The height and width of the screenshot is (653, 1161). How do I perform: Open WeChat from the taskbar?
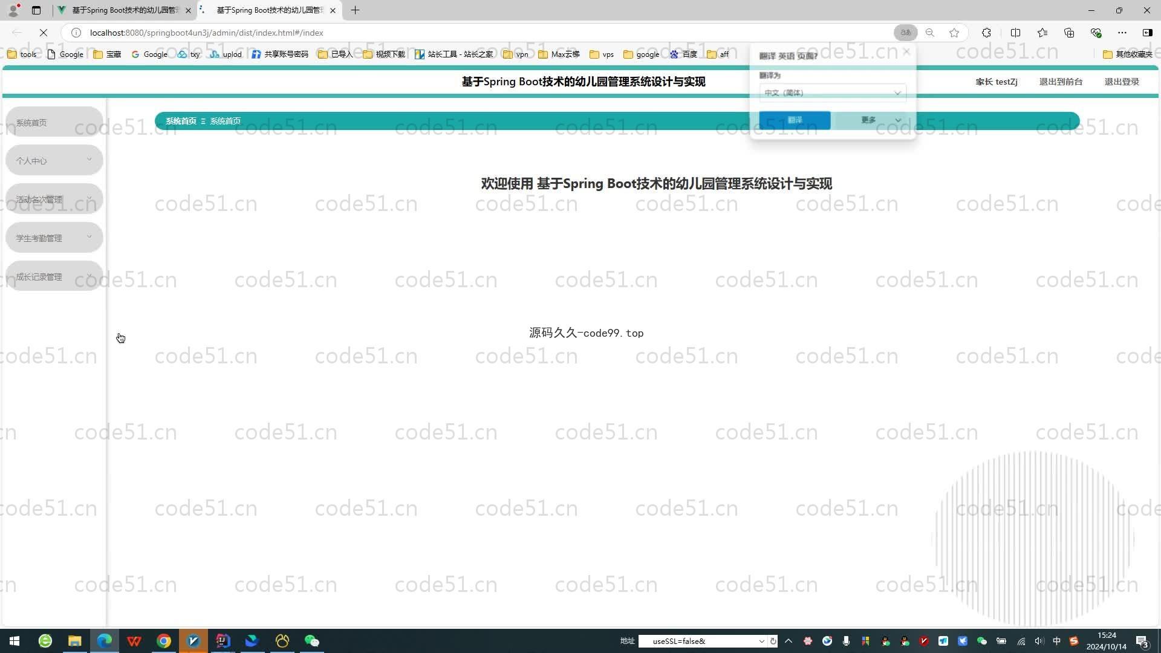311,641
